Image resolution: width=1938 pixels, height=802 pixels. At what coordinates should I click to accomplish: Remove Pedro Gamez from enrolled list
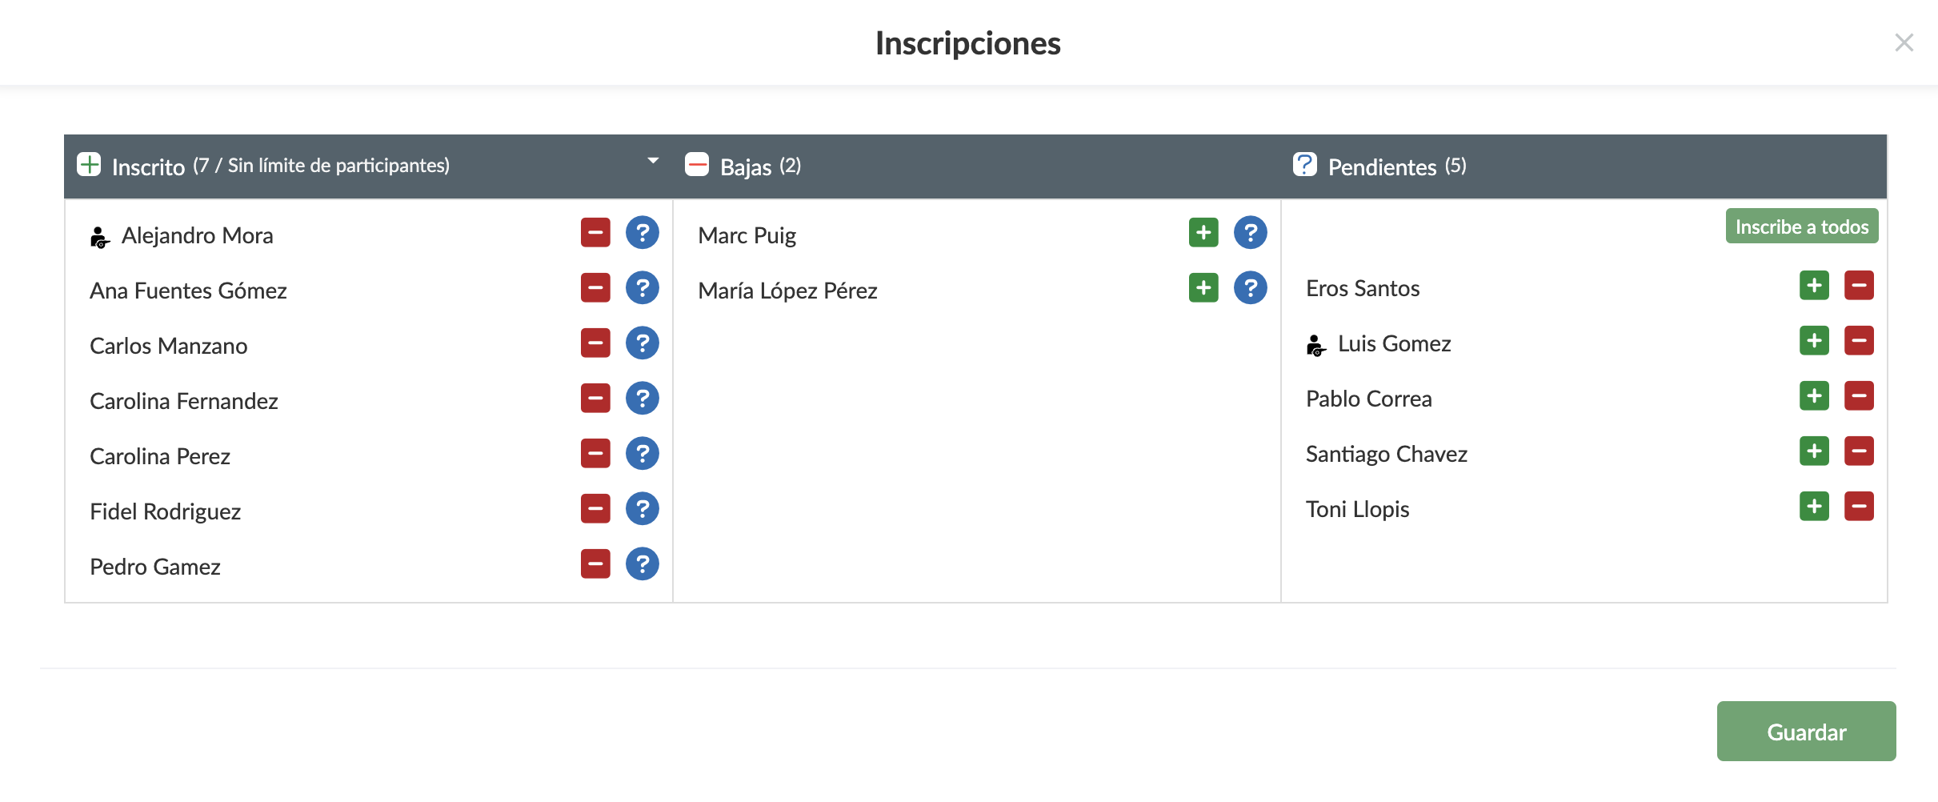(595, 564)
